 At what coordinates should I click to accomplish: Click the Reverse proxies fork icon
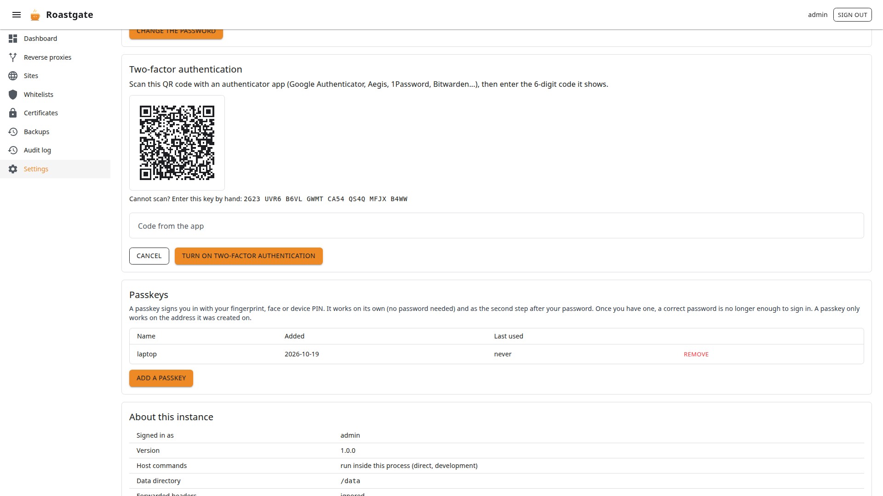click(13, 57)
